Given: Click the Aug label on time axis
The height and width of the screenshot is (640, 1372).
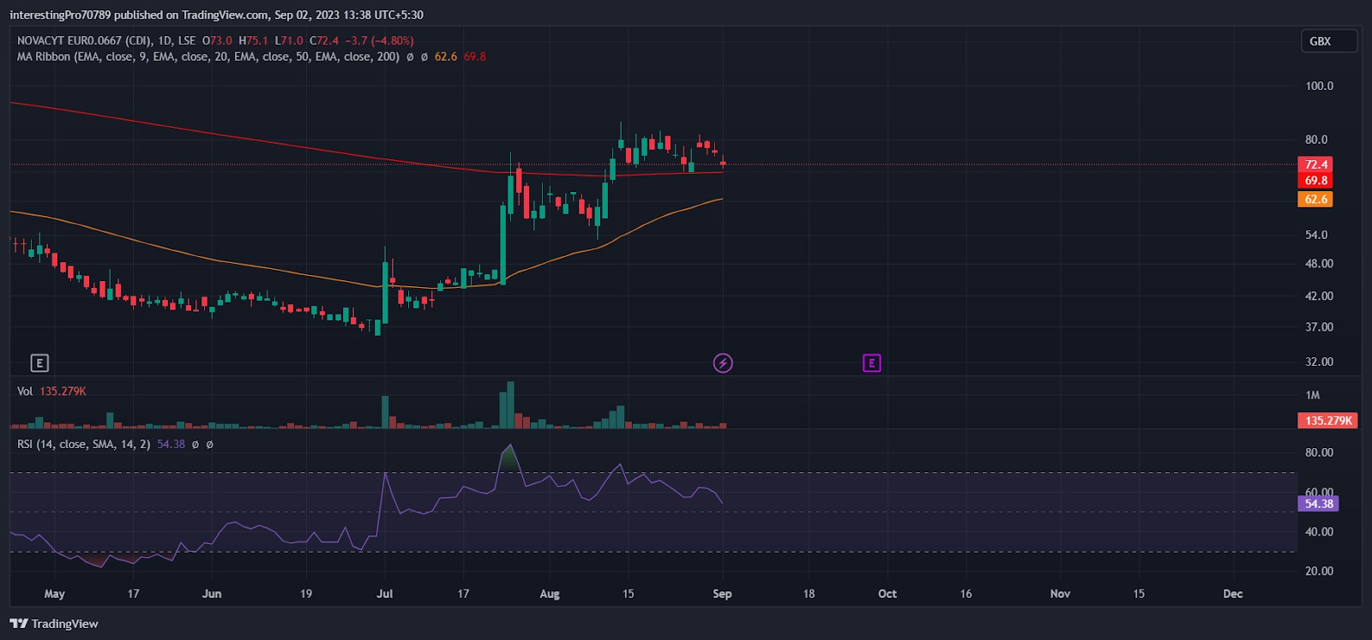Looking at the screenshot, I should (550, 594).
